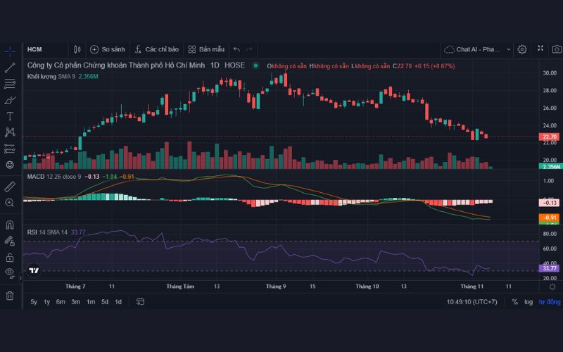Select the Text annotation tool
The image size is (563, 352).
(10, 116)
